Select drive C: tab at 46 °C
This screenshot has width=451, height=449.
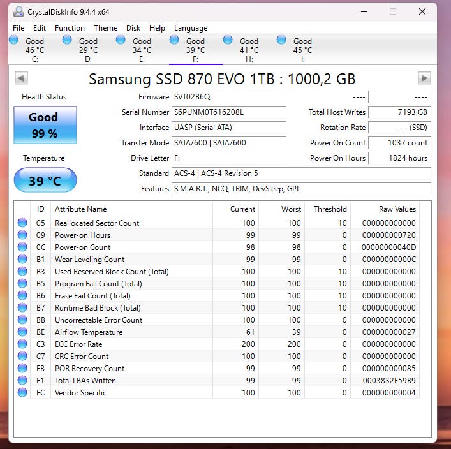(35, 50)
